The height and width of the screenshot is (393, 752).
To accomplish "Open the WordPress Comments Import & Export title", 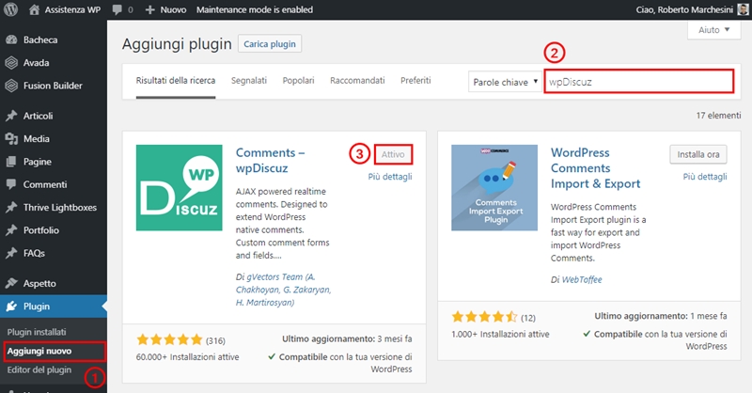I will click(x=596, y=168).
